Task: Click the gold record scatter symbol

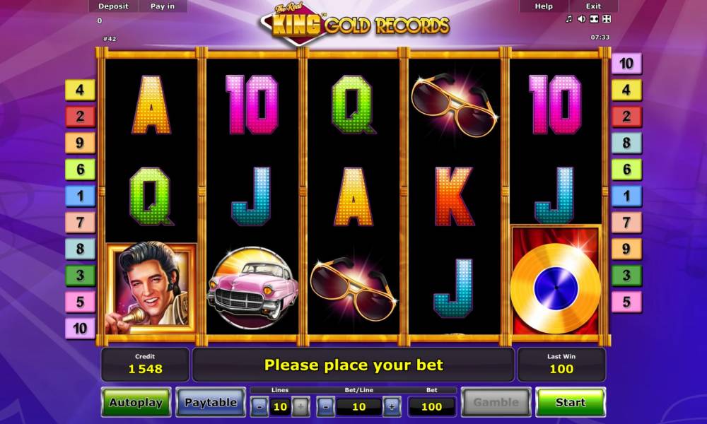Action: [556, 281]
